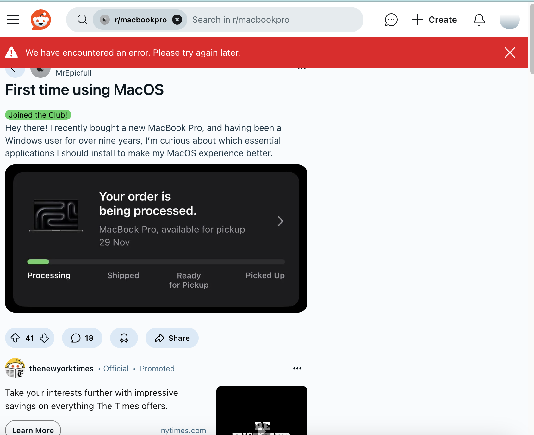Click thenewyorktimes avatar icon

coord(15,368)
